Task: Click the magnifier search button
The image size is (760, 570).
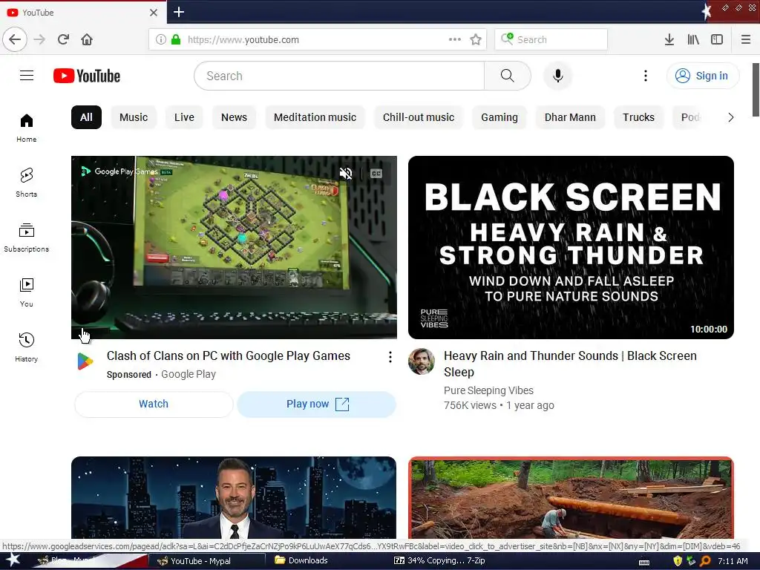Action: click(x=508, y=76)
